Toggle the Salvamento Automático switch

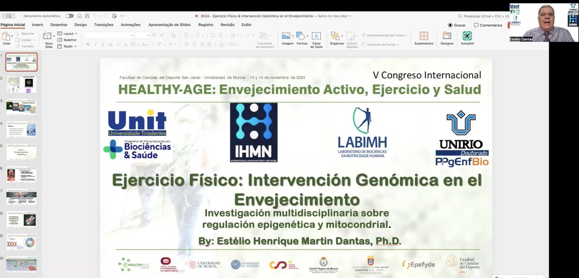[69, 16]
